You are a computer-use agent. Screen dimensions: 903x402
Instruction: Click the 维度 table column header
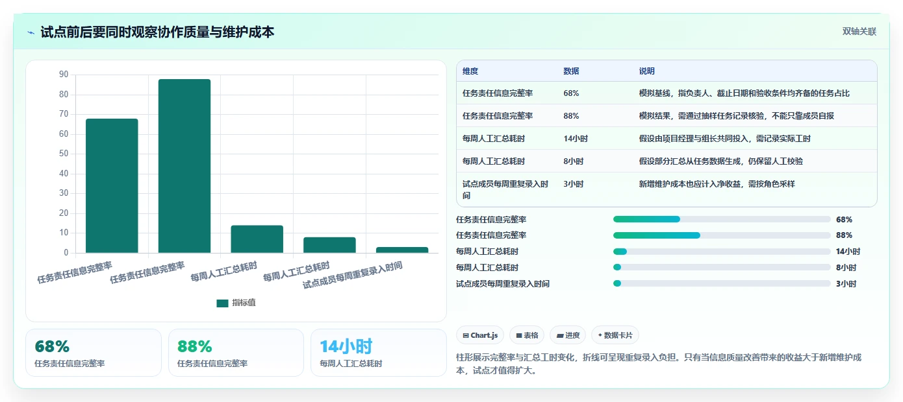[470, 71]
